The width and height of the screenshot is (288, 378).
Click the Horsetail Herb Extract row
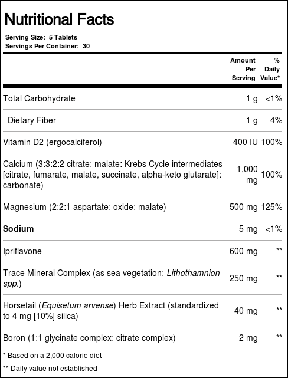coord(142,311)
